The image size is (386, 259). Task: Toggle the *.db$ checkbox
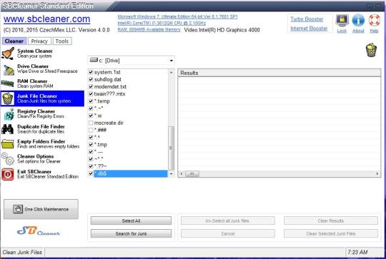point(91,173)
